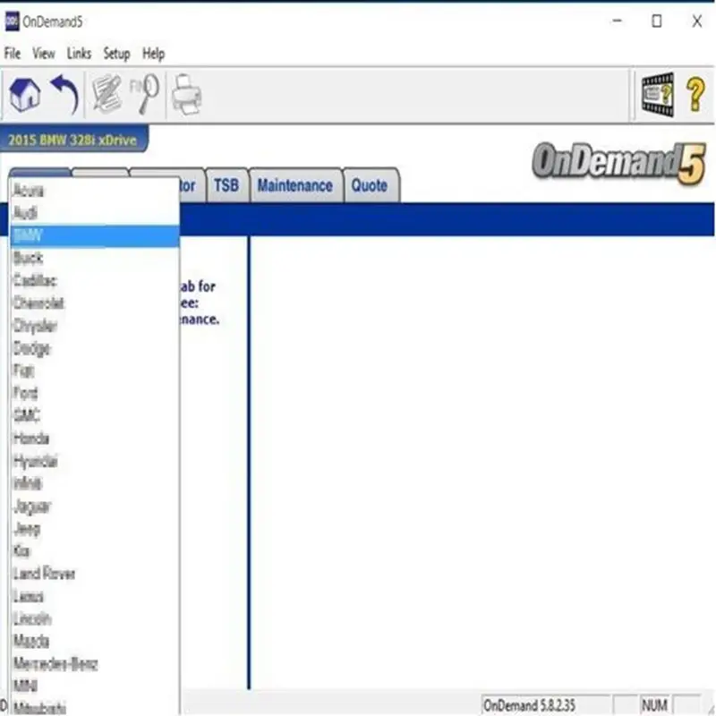Screen dimensions: 716x716
Task: Click the Find magnifier icon
Action: [x=145, y=94]
